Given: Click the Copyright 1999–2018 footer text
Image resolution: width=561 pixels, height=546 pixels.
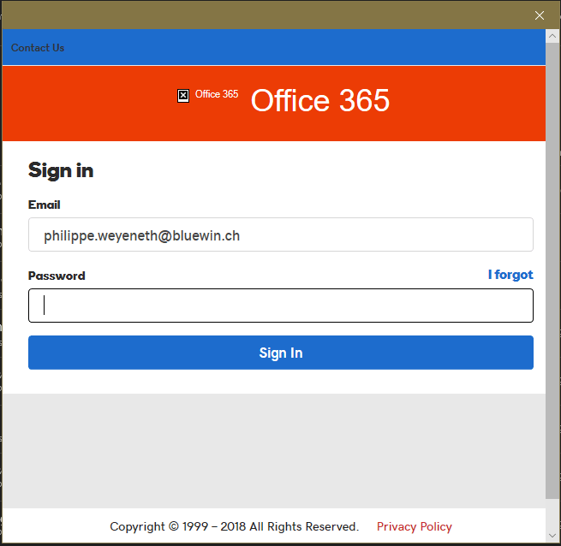Looking at the screenshot, I should 234,526.
